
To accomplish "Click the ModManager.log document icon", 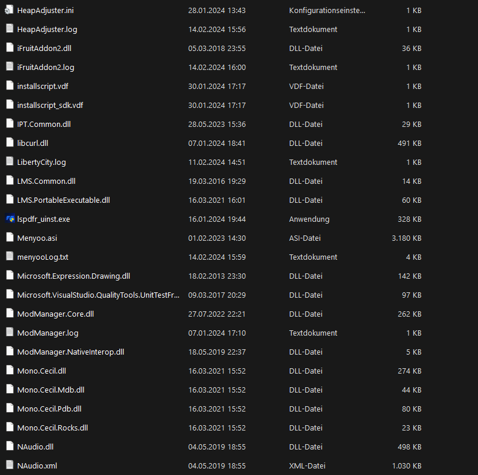I will point(10,332).
